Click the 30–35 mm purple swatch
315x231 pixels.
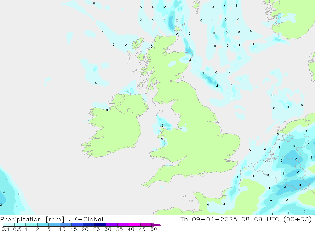[112, 225]
